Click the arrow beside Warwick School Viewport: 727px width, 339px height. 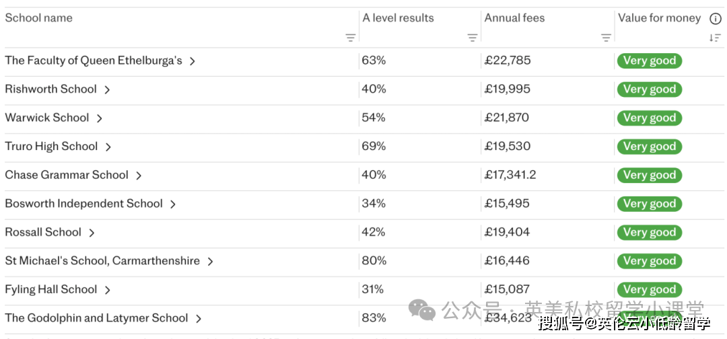[100, 118]
